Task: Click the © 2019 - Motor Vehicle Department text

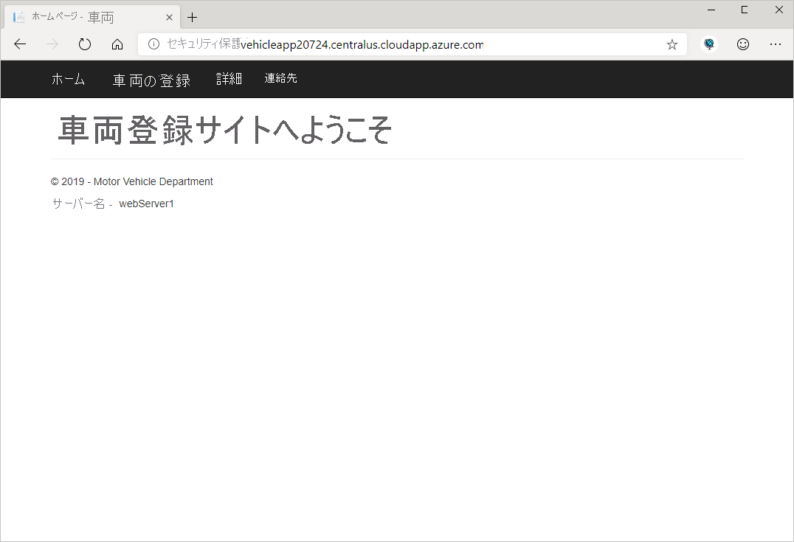Action: [131, 181]
